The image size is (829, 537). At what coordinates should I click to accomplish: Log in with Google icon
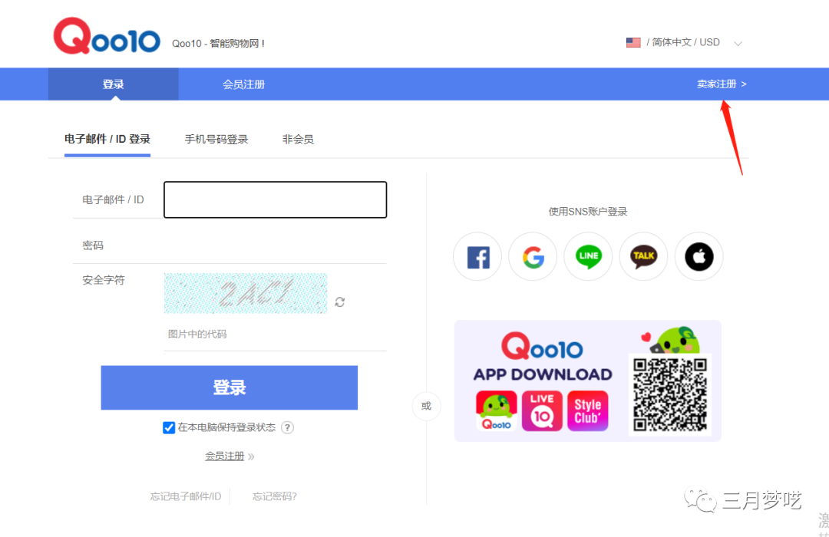[533, 257]
